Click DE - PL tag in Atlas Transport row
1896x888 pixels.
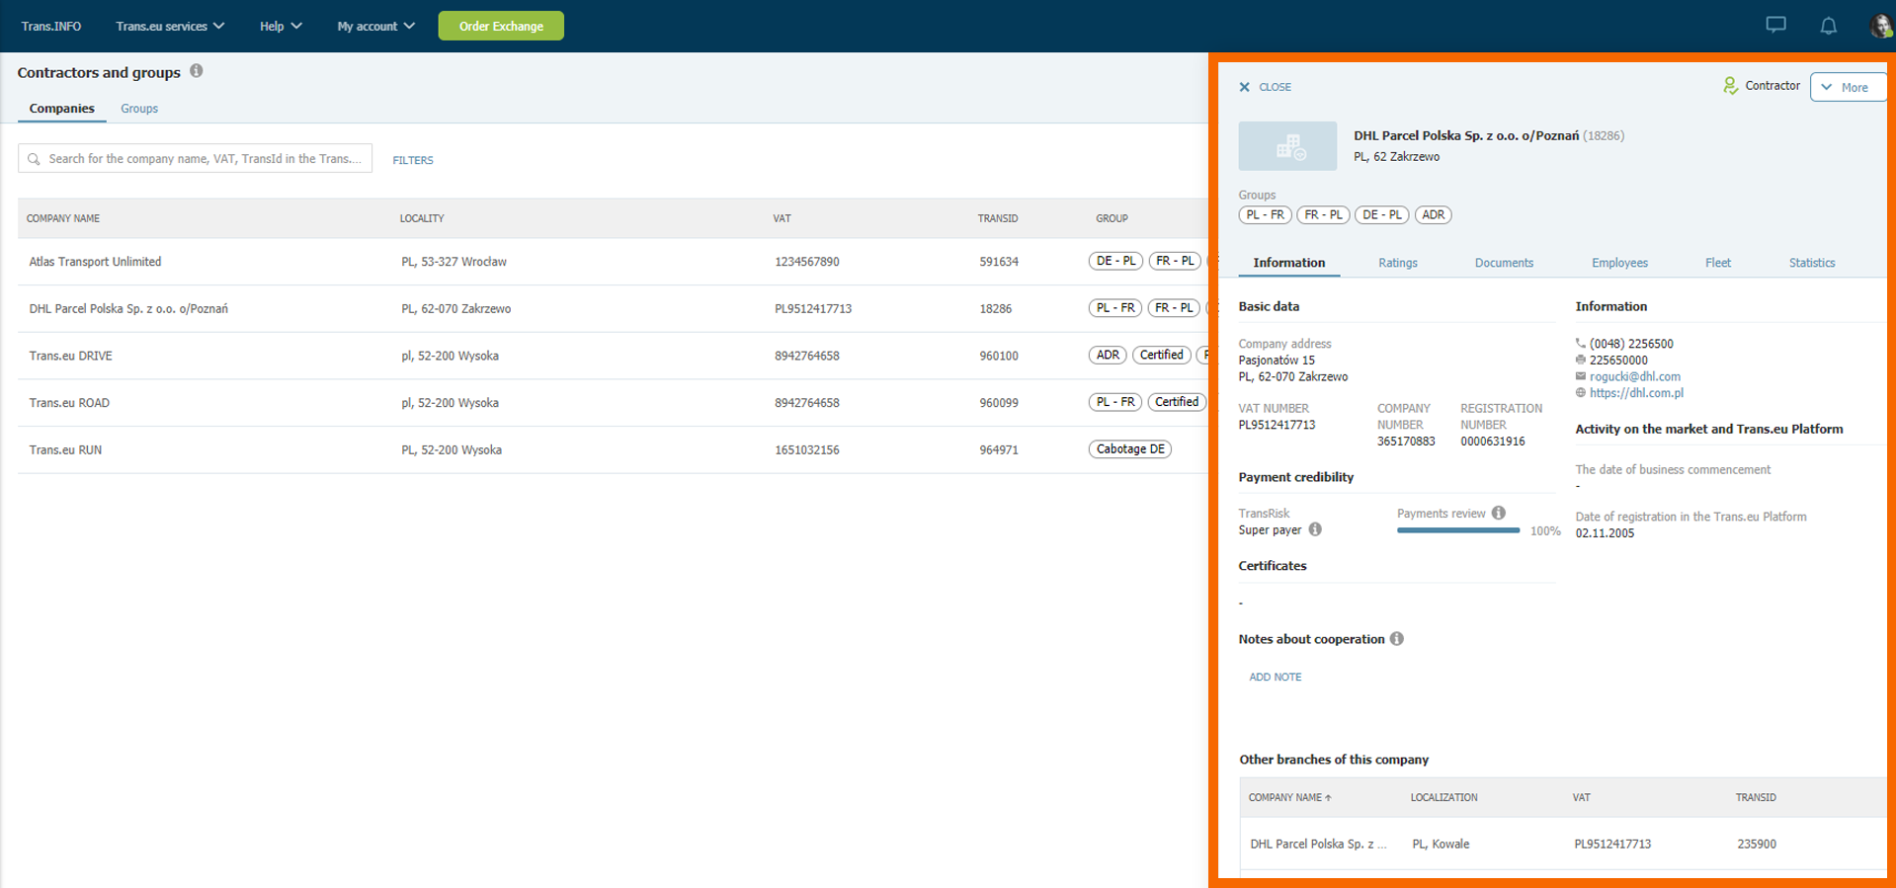pyautogui.click(x=1115, y=261)
